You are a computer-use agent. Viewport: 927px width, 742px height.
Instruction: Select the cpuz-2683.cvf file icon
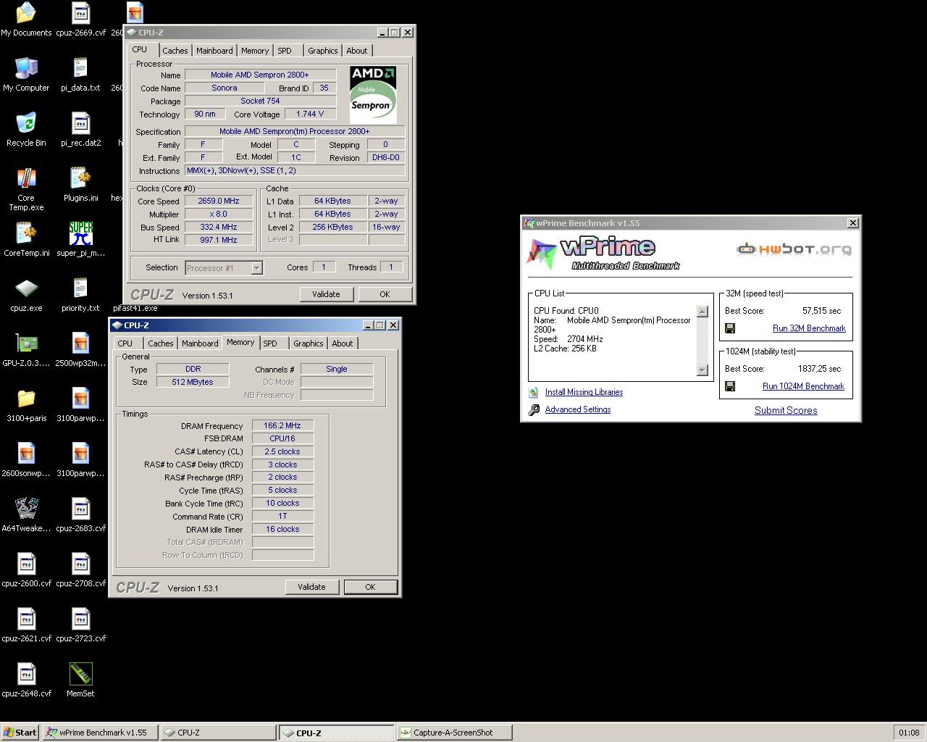click(80, 509)
